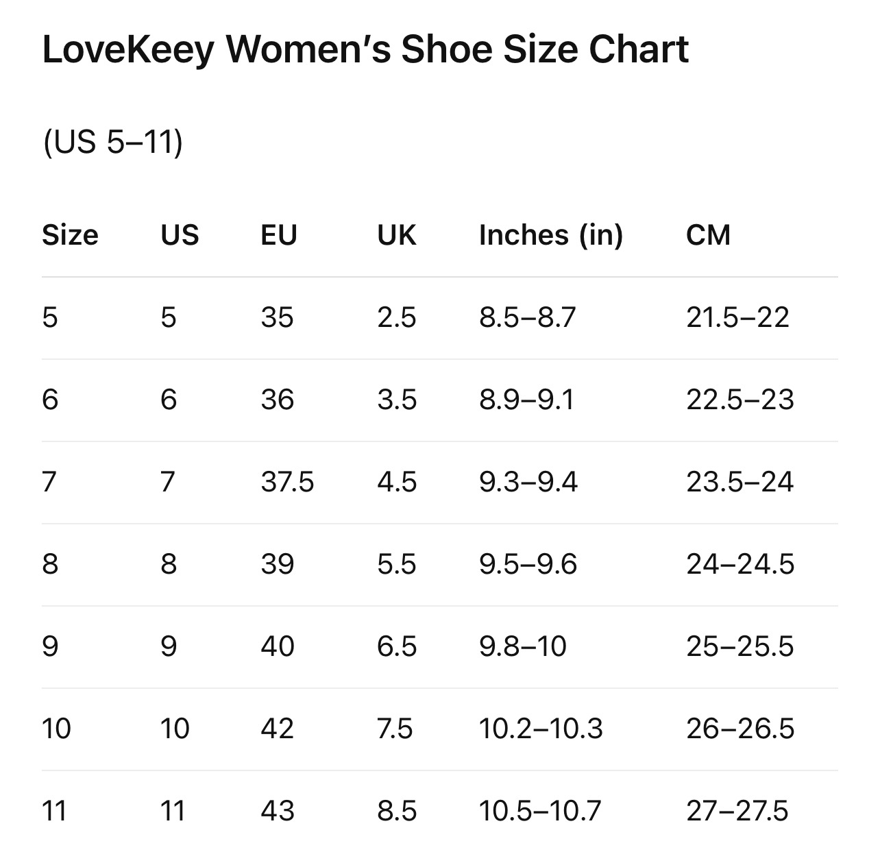Select the EU value 35 cell

[277, 317]
